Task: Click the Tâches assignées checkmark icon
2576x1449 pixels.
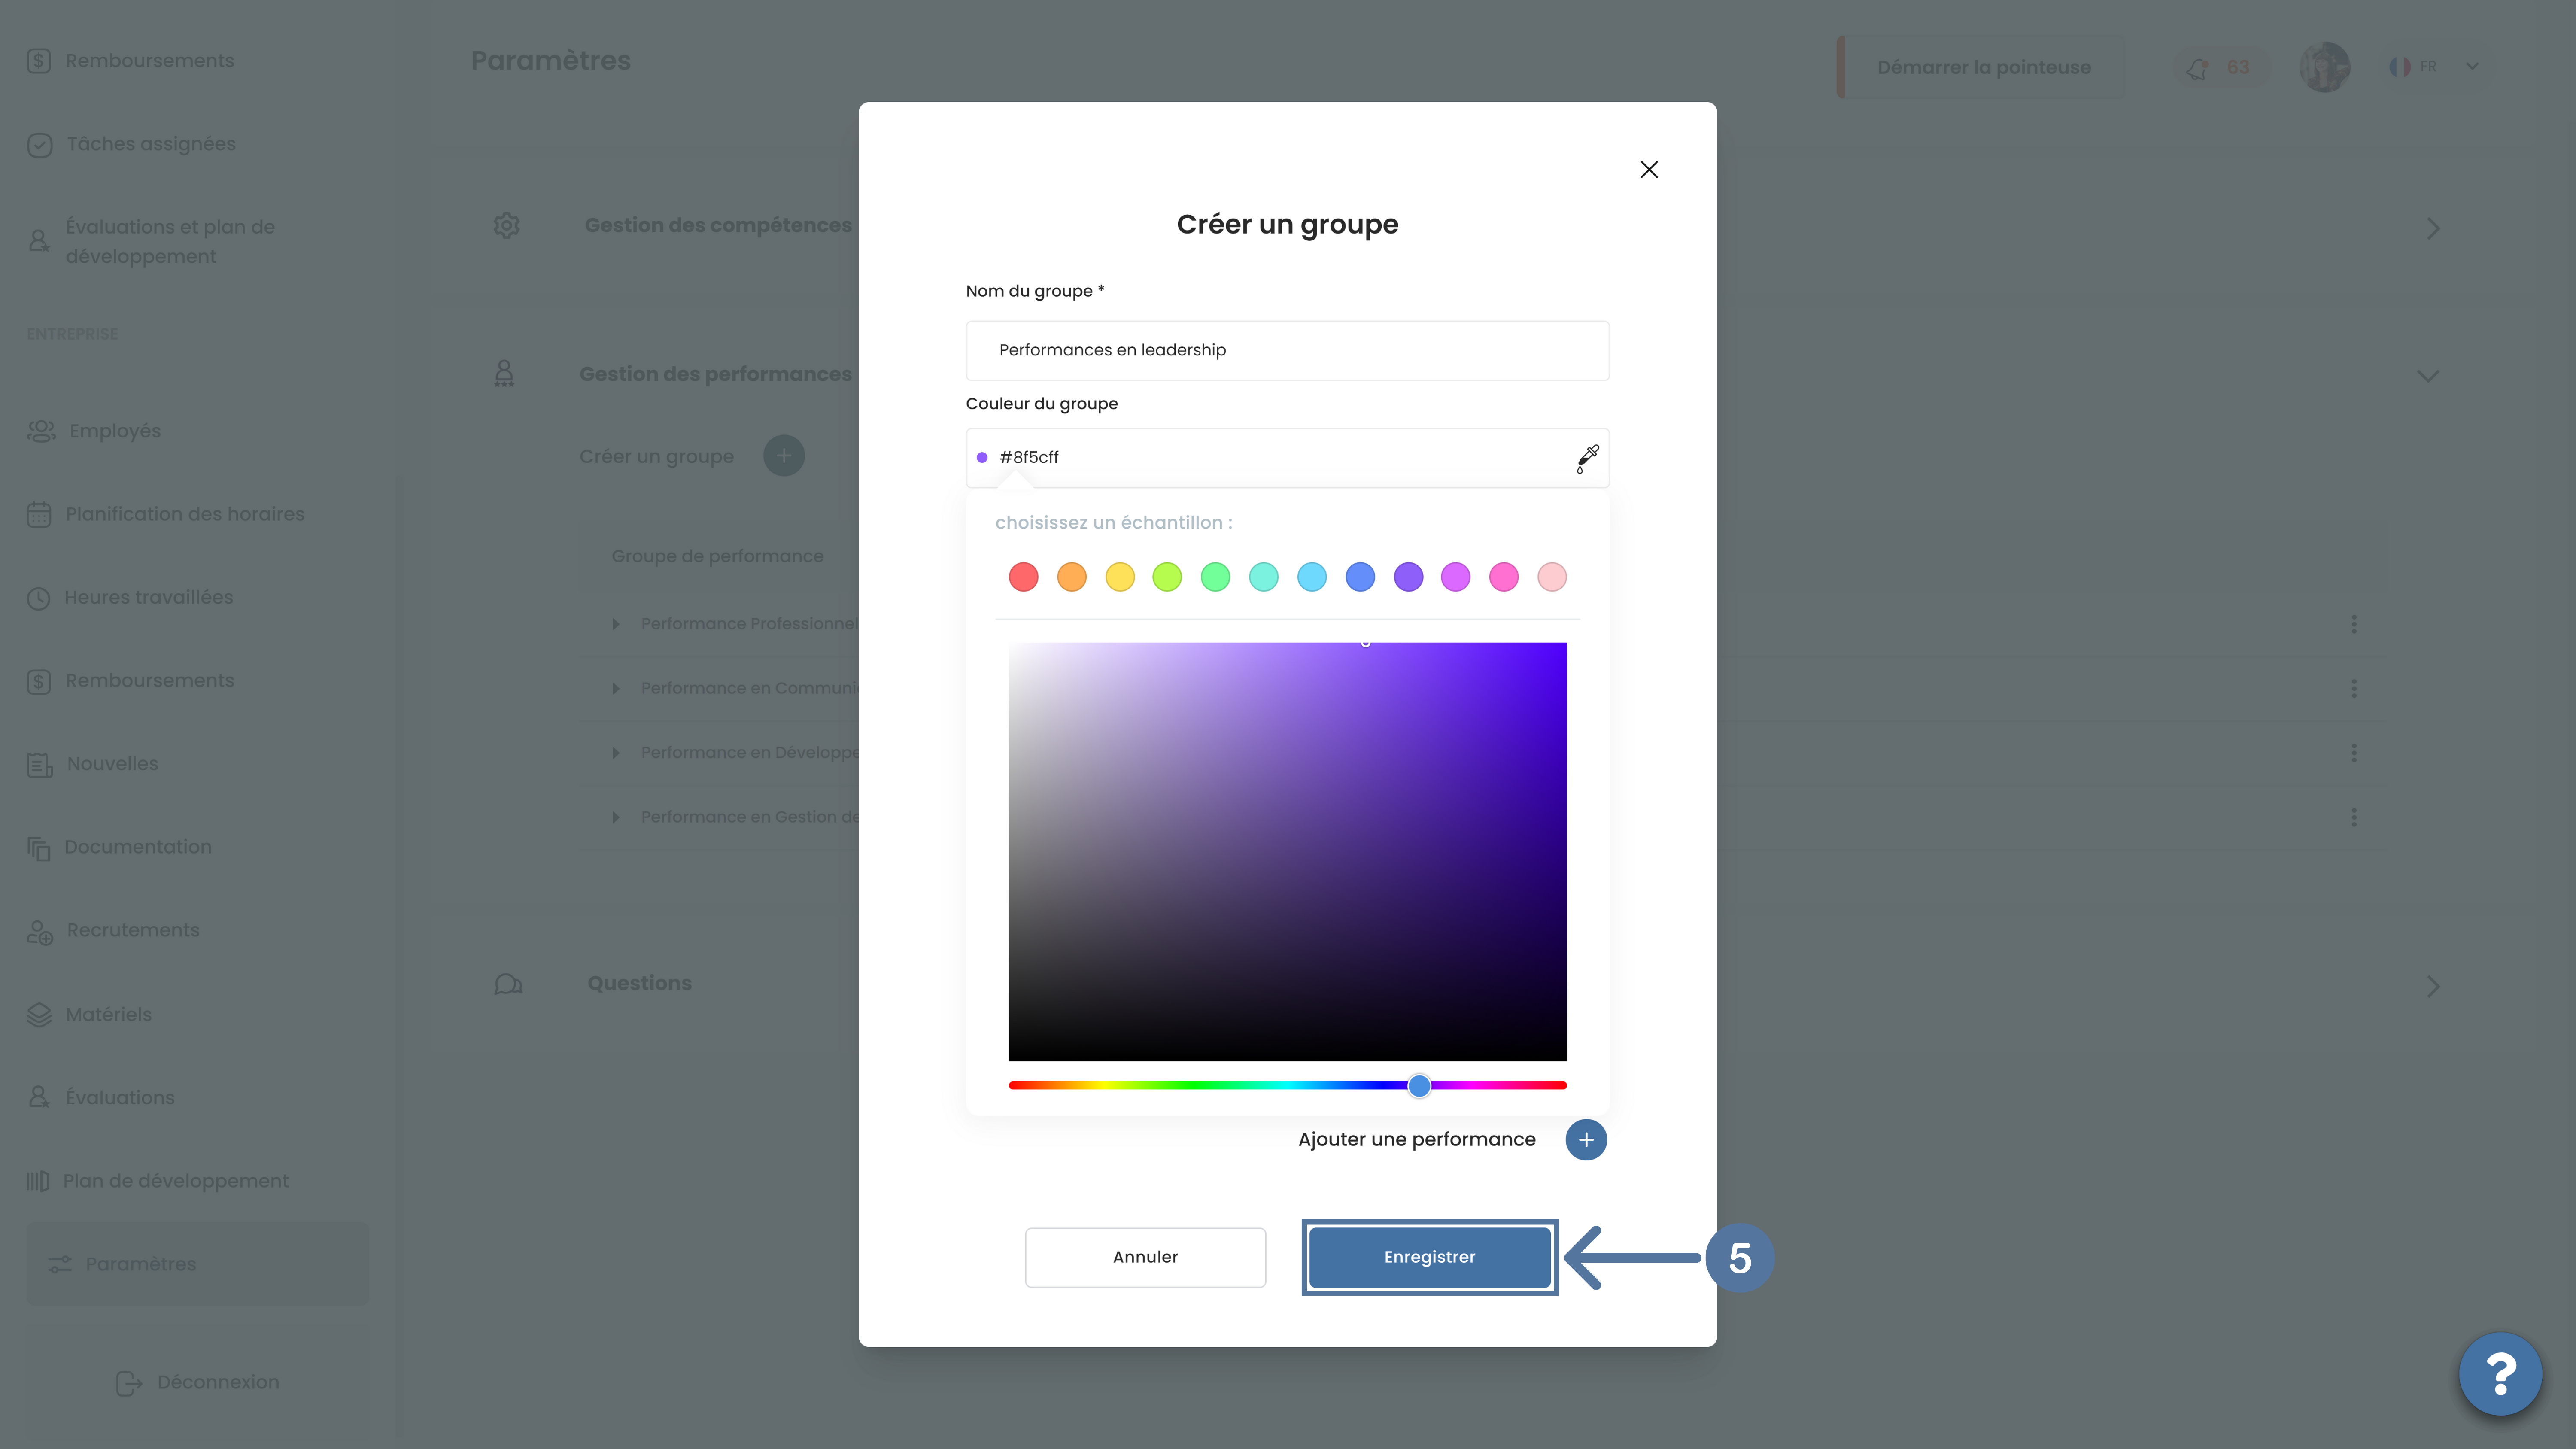Action: (x=39, y=145)
